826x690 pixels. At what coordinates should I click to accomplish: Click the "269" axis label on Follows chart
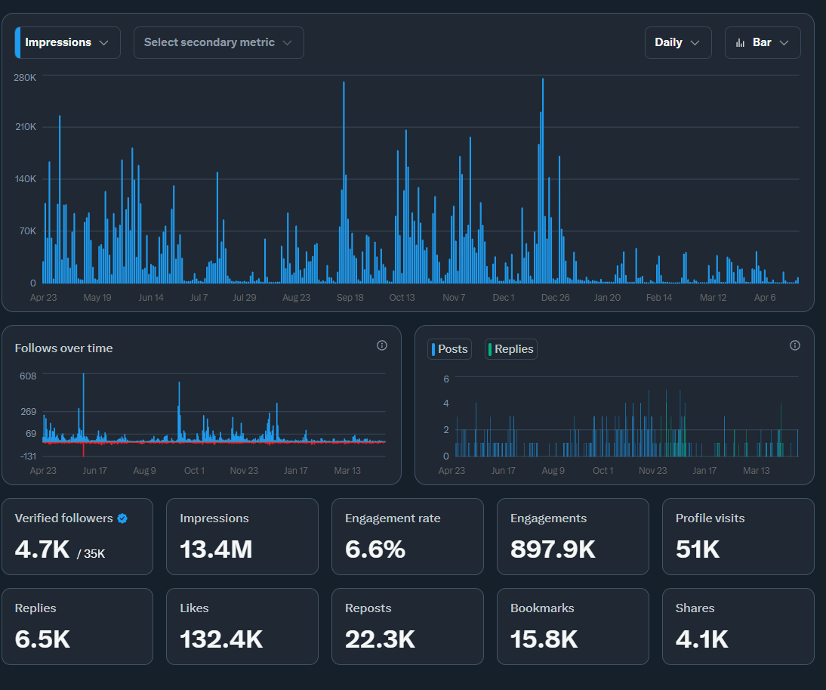coord(28,411)
